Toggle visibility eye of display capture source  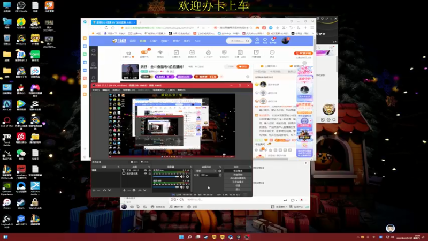click(145, 174)
